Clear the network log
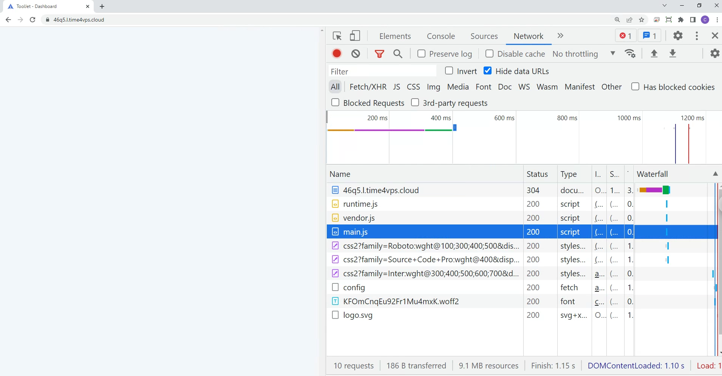 pyautogui.click(x=355, y=54)
